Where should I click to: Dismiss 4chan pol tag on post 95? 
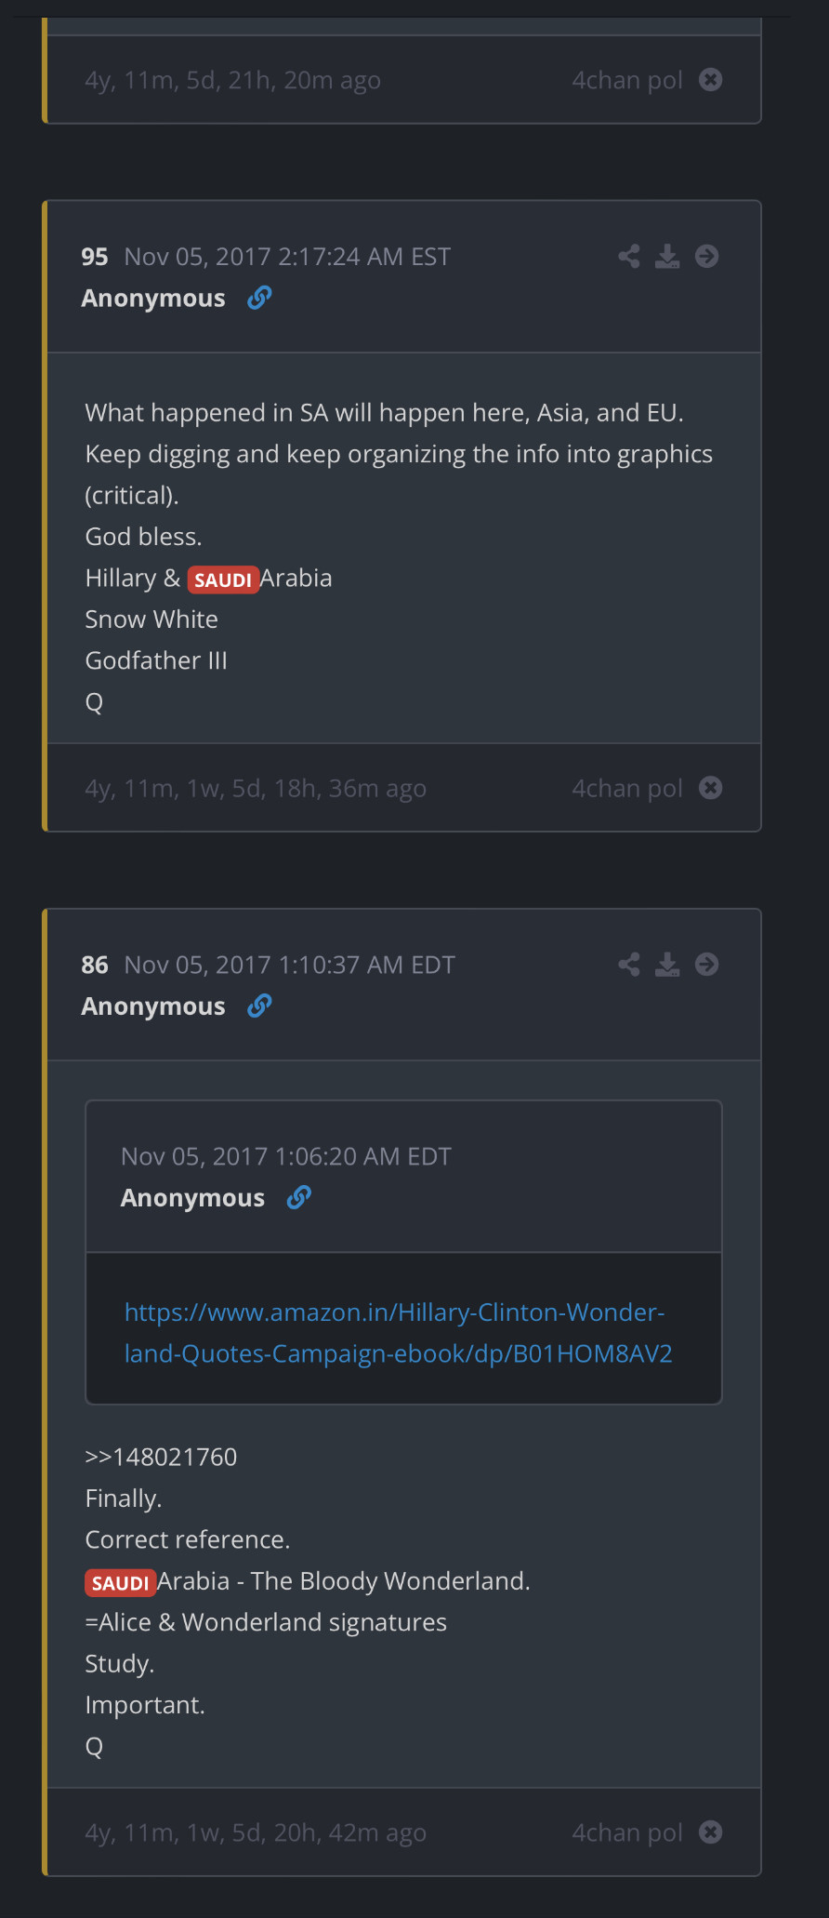711,788
